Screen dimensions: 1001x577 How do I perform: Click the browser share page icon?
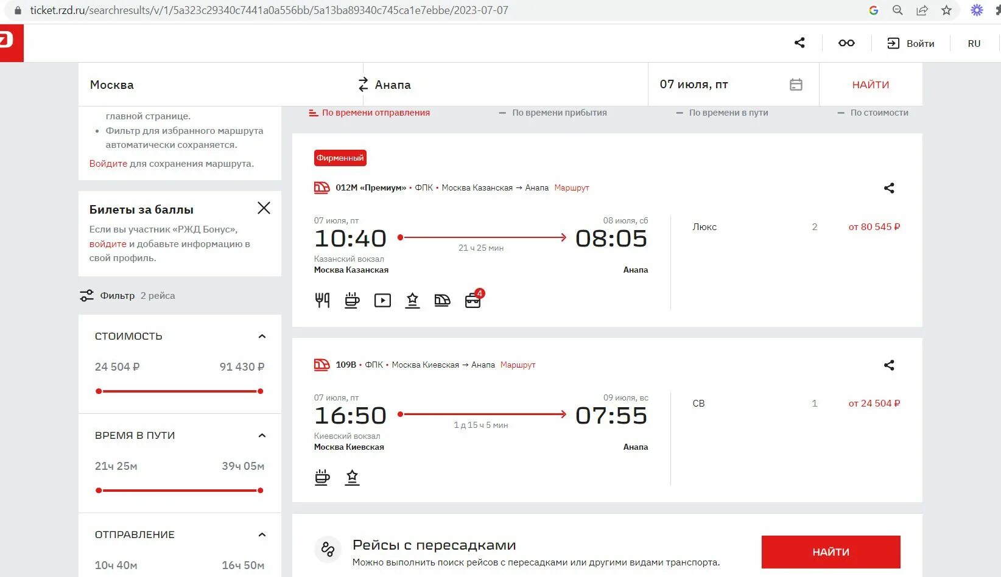pos(922,10)
